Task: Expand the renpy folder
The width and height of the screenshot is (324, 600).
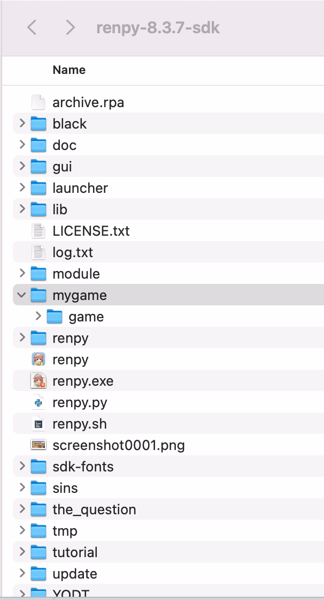Action: pyautogui.click(x=22, y=337)
